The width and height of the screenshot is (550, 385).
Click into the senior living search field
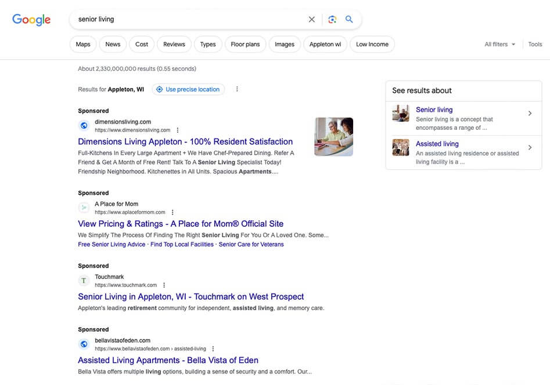[x=186, y=19]
